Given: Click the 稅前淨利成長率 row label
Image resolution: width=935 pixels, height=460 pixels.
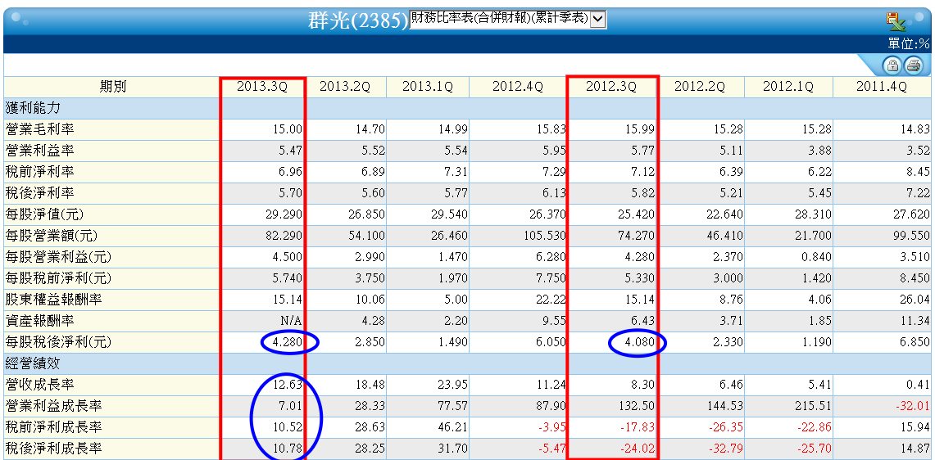Looking at the screenshot, I should pos(53,428).
